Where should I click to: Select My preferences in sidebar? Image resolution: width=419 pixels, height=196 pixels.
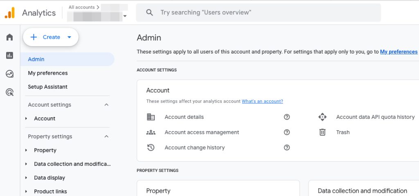coord(48,73)
